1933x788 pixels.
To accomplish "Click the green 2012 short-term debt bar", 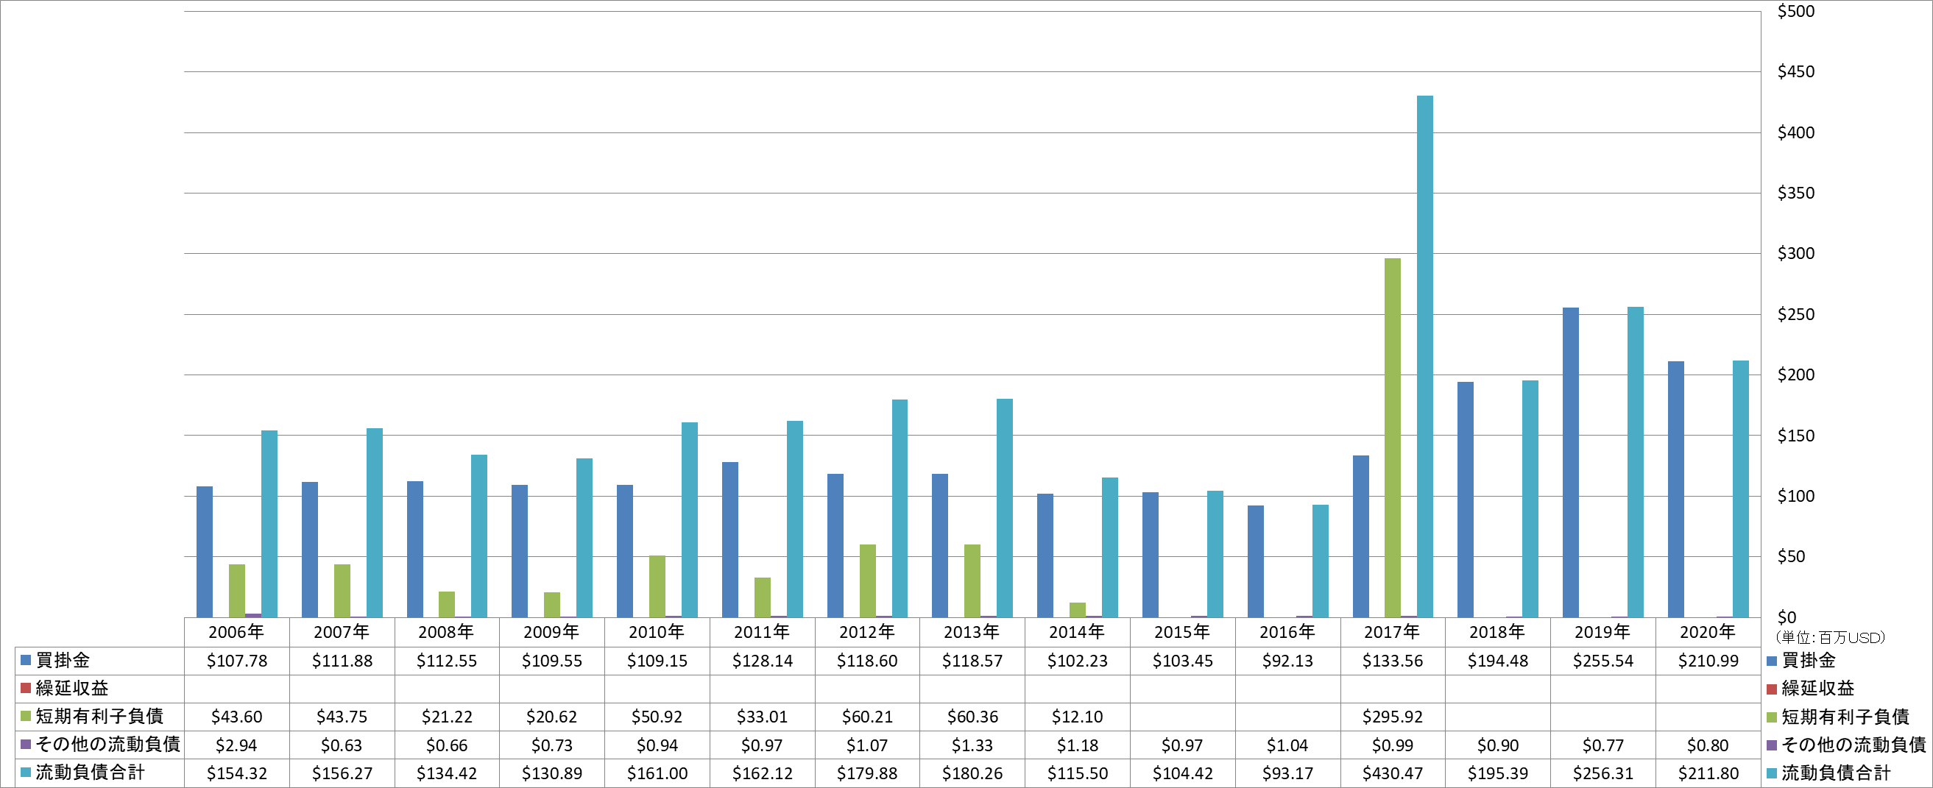I will click(866, 581).
